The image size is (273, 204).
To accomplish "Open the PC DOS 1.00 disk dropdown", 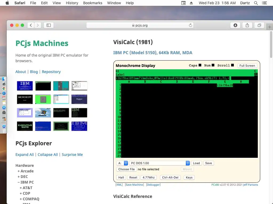I will (159, 163).
